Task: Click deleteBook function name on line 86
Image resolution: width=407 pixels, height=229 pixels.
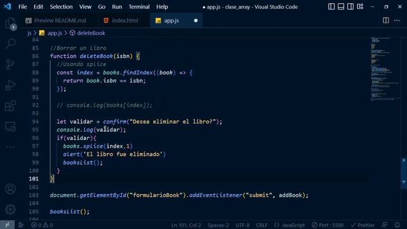Action: click(x=96, y=56)
